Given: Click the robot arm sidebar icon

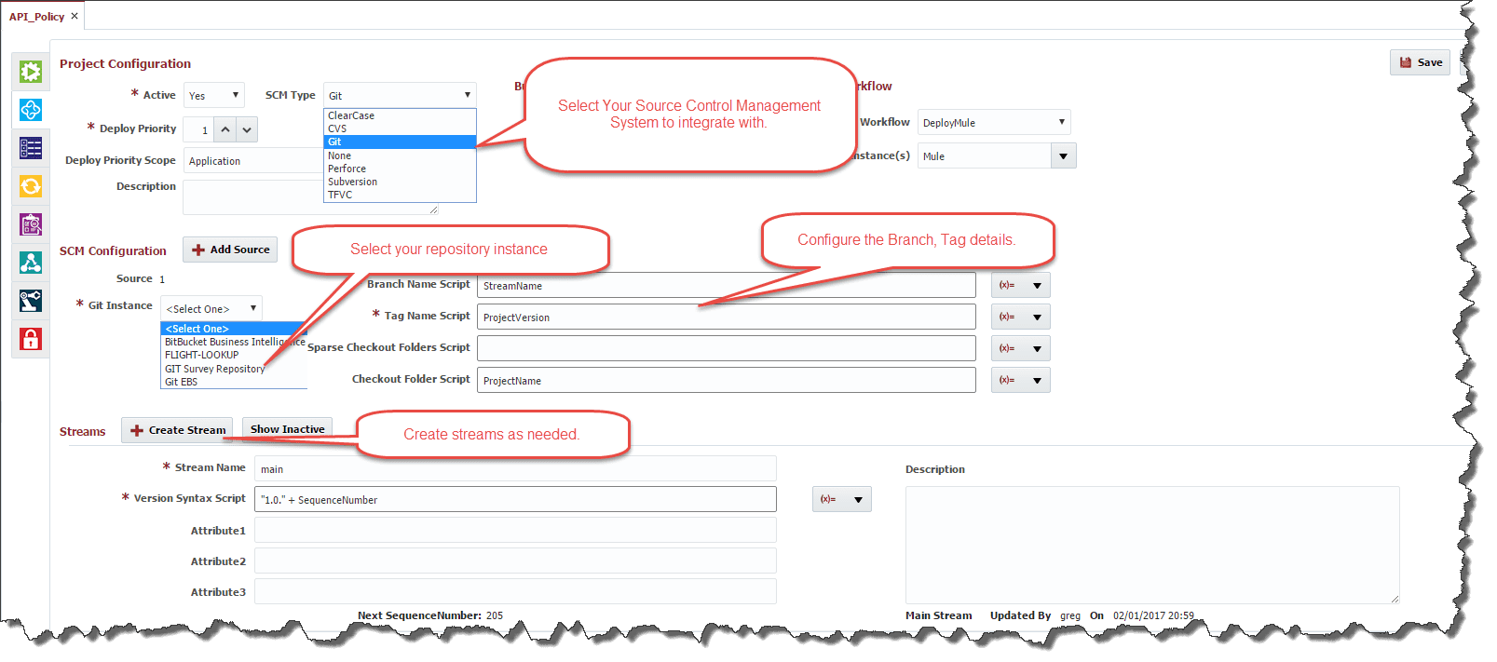Looking at the screenshot, I should (31, 301).
